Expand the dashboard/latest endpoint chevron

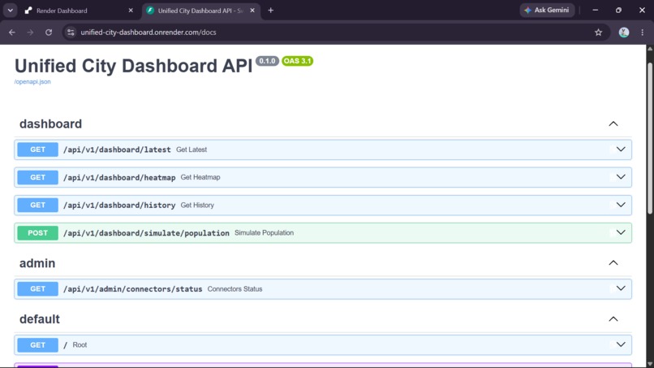click(621, 149)
